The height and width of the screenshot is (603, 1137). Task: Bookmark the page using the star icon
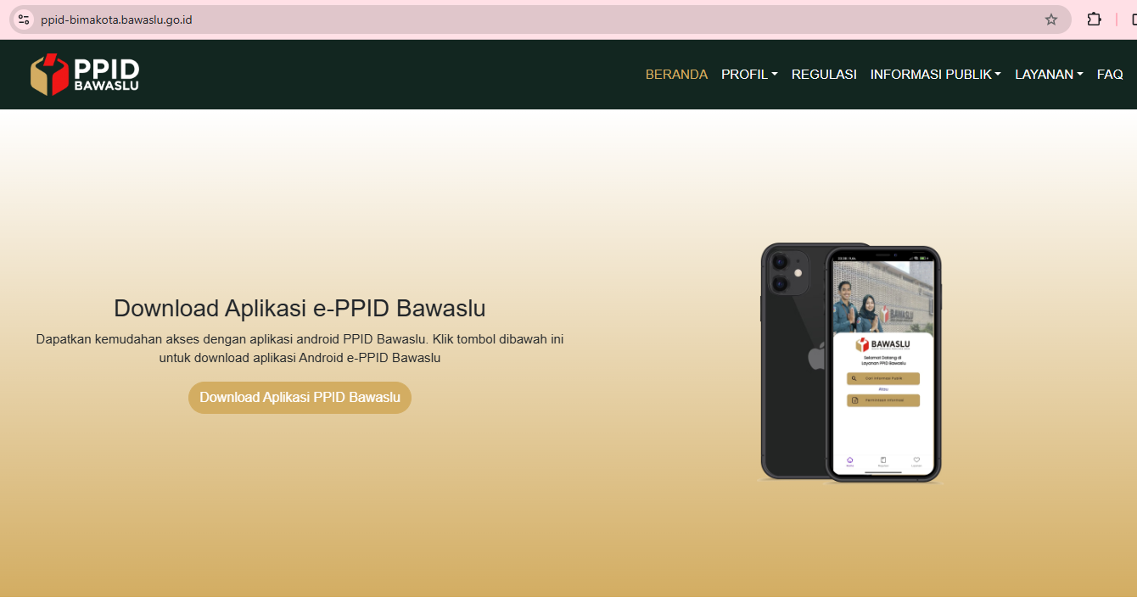click(x=1051, y=19)
